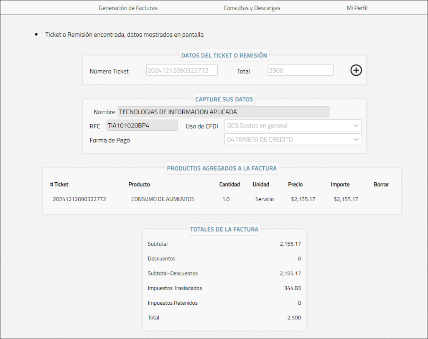Open the Consultas y Descargas menu

click(x=252, y=8)
